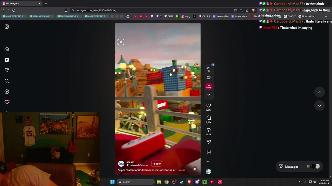Image resolution: width=332 pixels, height=186 pixels.
Task: Repost the reel
Action: coord(209,130)
